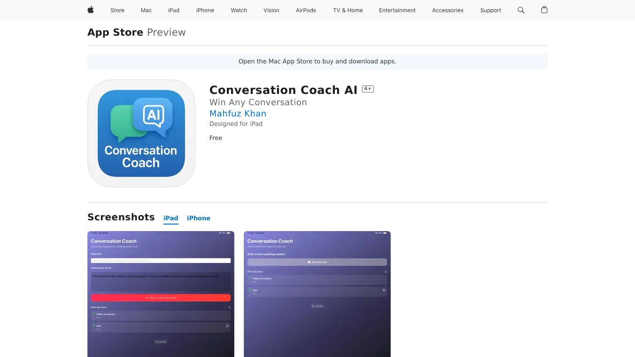The height and width of the screenshot is (357, 635).
Task: Open the first iPad screenshot with red button
Action: 161,294
